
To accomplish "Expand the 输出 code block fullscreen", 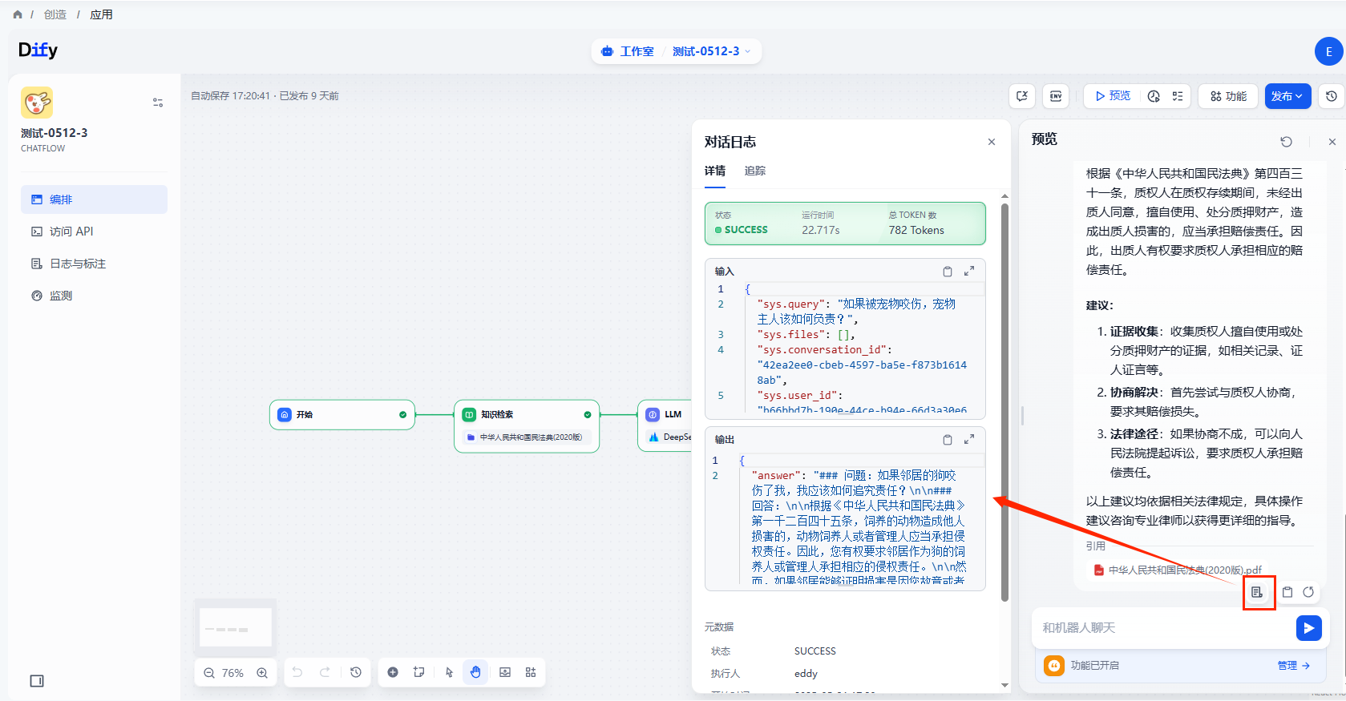I will click(x=969, y=440).
